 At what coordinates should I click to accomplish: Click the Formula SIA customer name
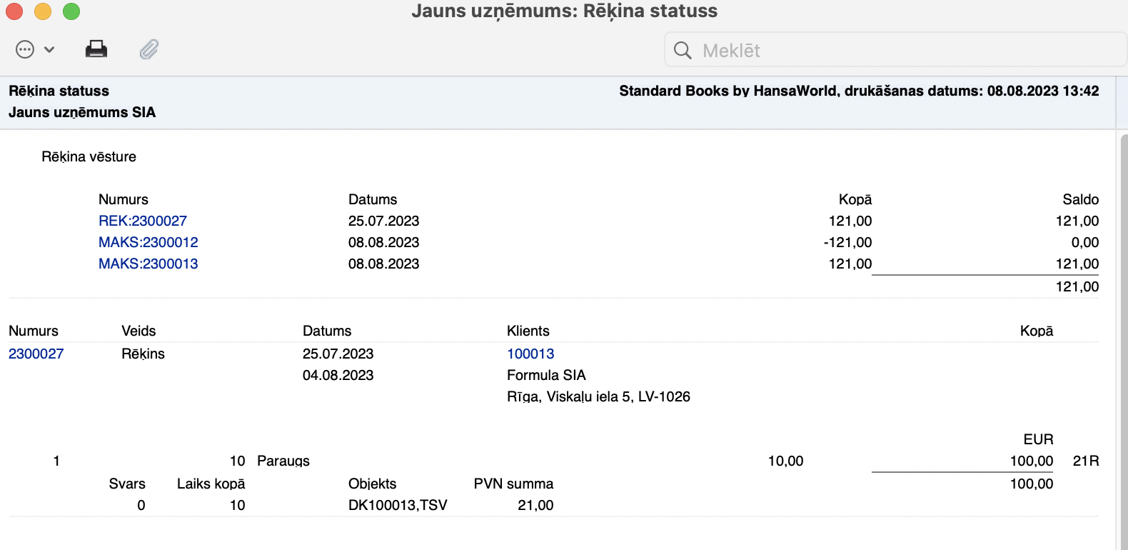pos(546,375)
